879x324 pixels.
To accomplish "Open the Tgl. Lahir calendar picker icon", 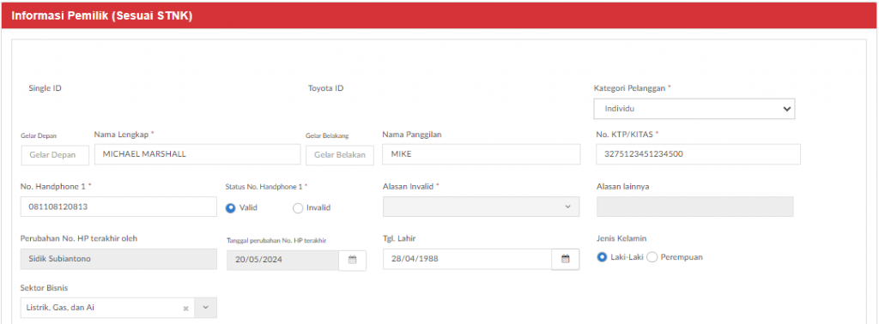I will (x=566, y=260).
